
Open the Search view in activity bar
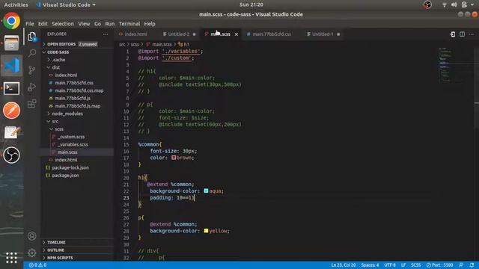coord(31,53)
